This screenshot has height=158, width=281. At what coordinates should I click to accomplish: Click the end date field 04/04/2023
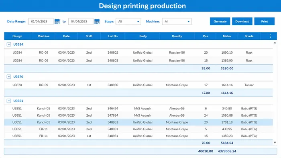click(81, 22)
